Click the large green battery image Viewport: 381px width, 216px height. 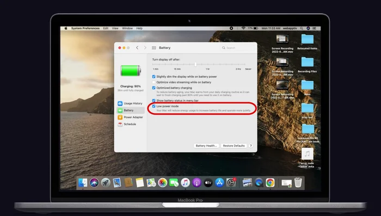point(131,71)
